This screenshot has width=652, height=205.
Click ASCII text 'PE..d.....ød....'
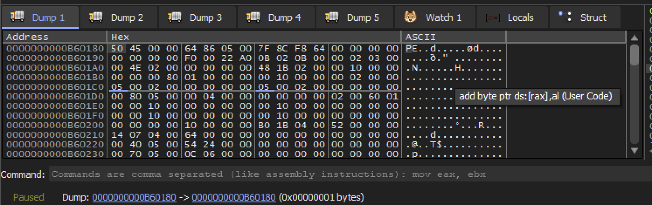454,48
